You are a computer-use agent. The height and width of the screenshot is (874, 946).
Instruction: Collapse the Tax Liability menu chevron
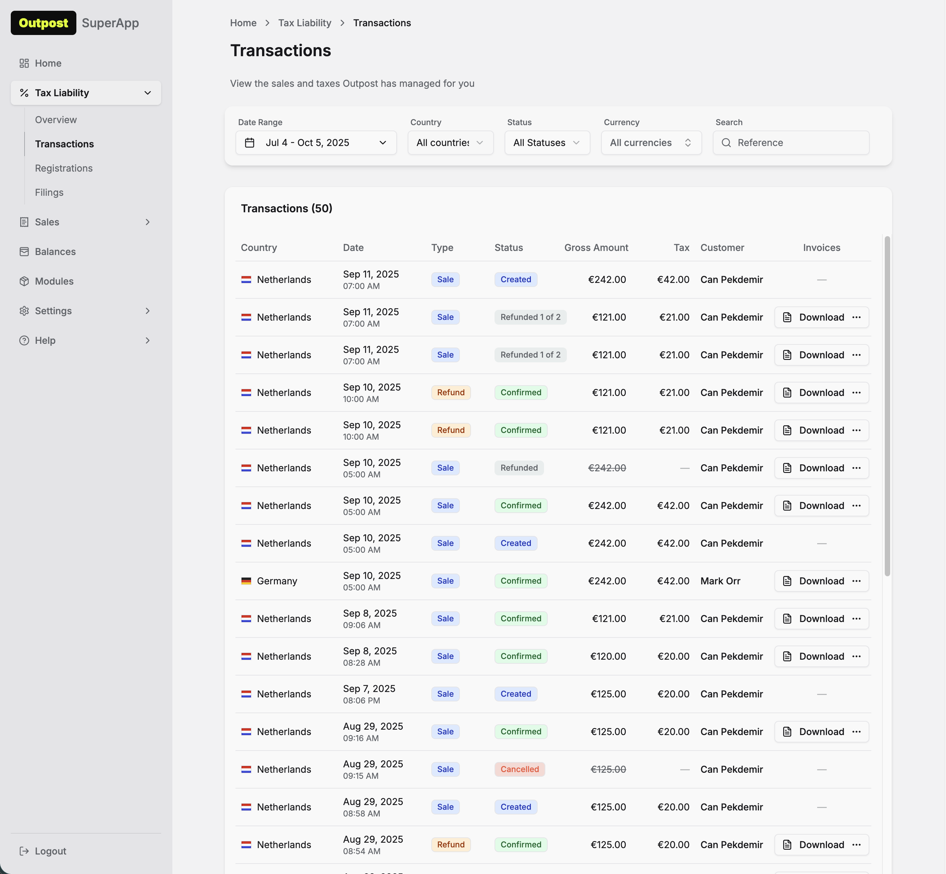pos(148,93)
